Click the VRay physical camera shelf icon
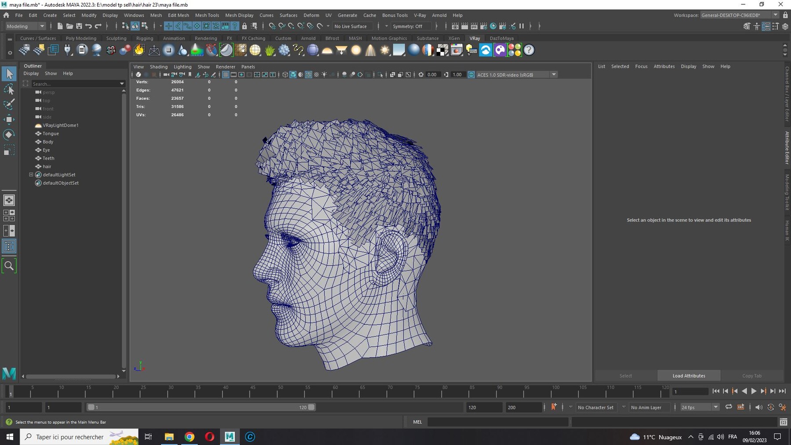Screen dimensions: 791x445 click(x=111, y=50)
